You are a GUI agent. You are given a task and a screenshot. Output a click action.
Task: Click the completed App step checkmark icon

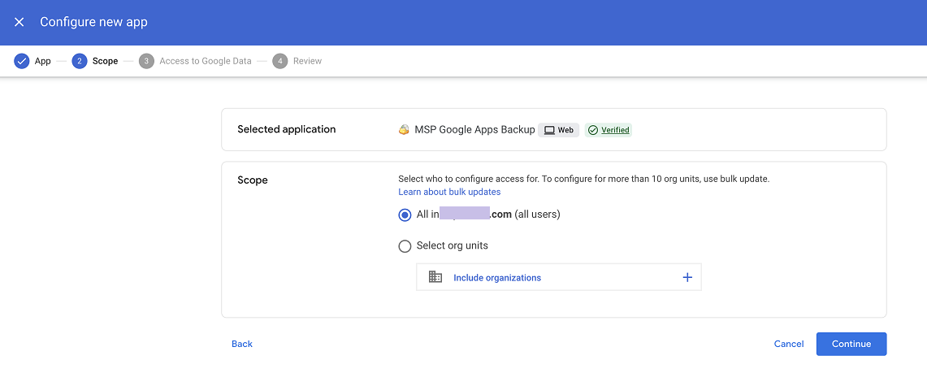[22, 61]
